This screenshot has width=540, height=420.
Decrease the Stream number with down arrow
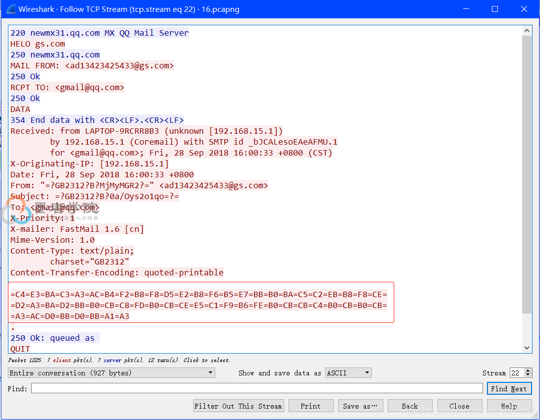pyautogui.click(x=528, y=375)
